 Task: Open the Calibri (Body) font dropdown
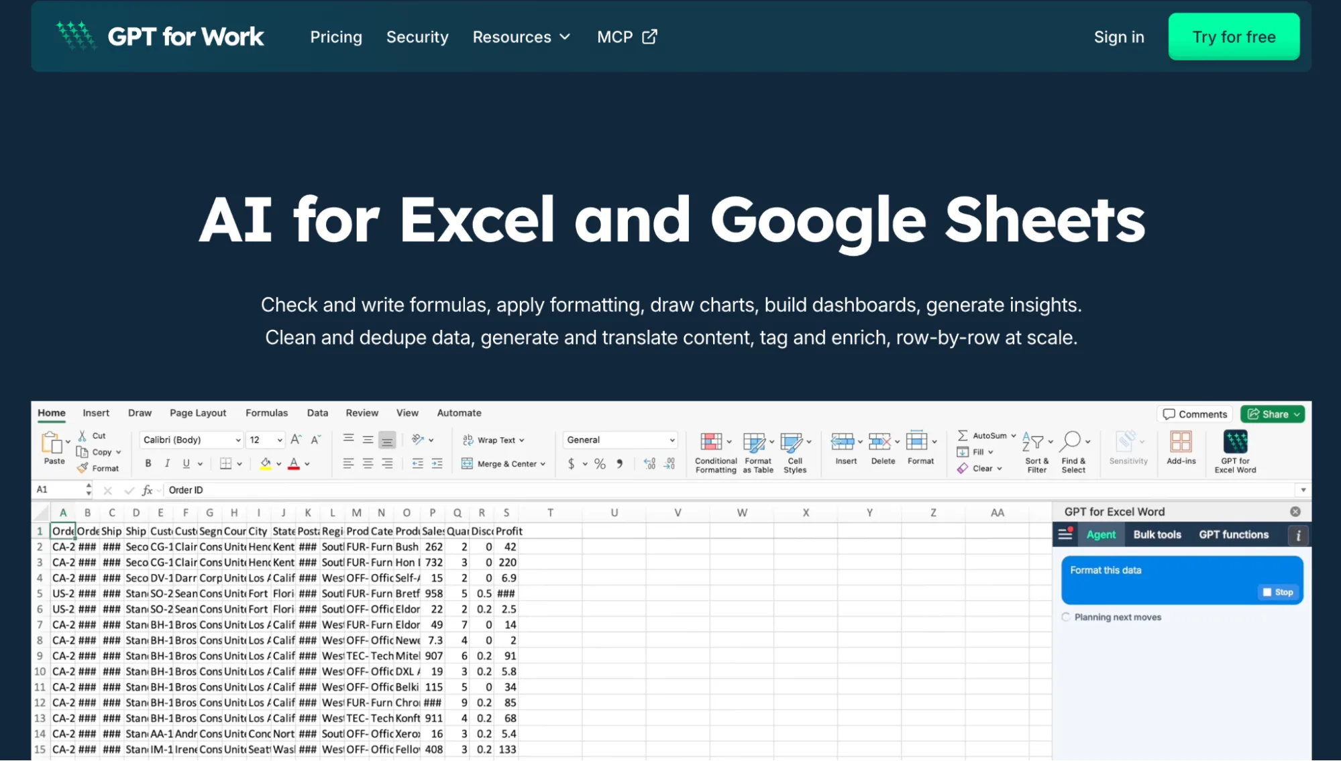pos(191,440)
